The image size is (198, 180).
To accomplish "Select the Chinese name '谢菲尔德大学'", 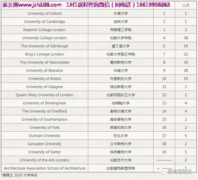I will (x=121, y=111).
